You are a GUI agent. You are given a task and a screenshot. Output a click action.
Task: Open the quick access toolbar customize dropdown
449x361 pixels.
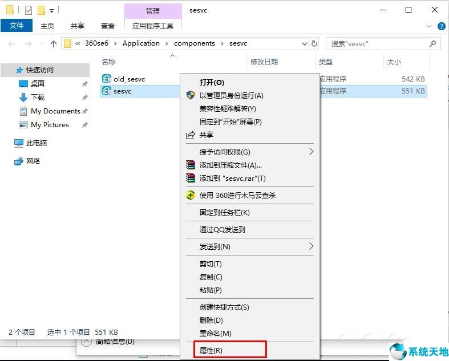(x=51, y=11)
